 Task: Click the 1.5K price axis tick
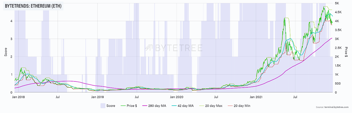[338, 66]
